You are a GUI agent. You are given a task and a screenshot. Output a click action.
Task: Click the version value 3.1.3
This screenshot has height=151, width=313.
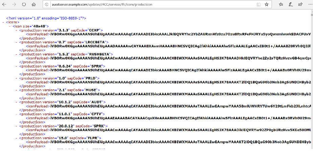(63, 30)
